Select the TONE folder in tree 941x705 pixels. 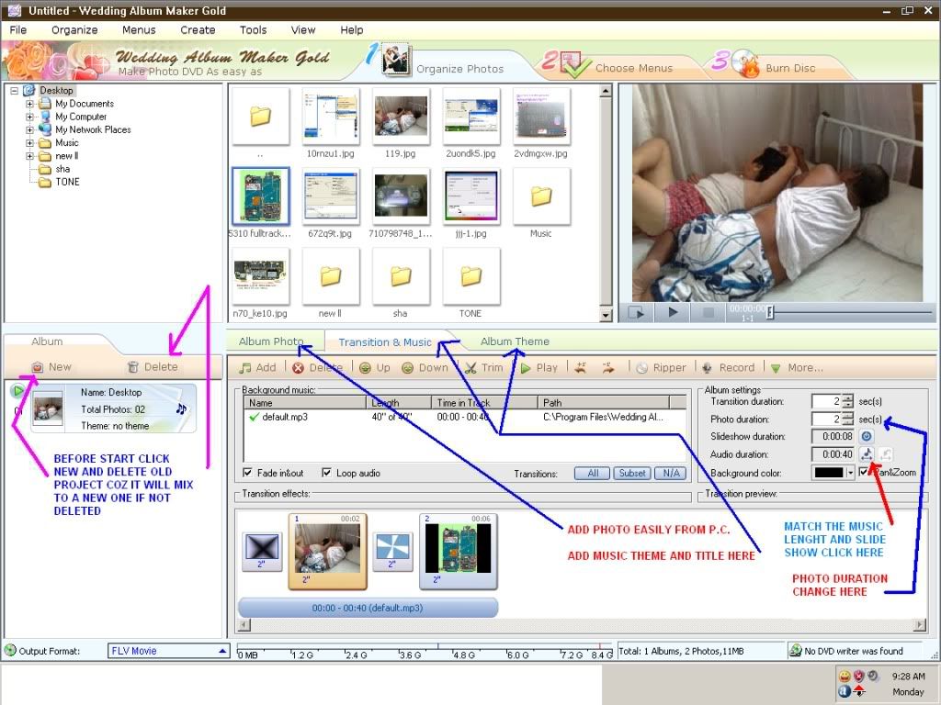point(67,182)
